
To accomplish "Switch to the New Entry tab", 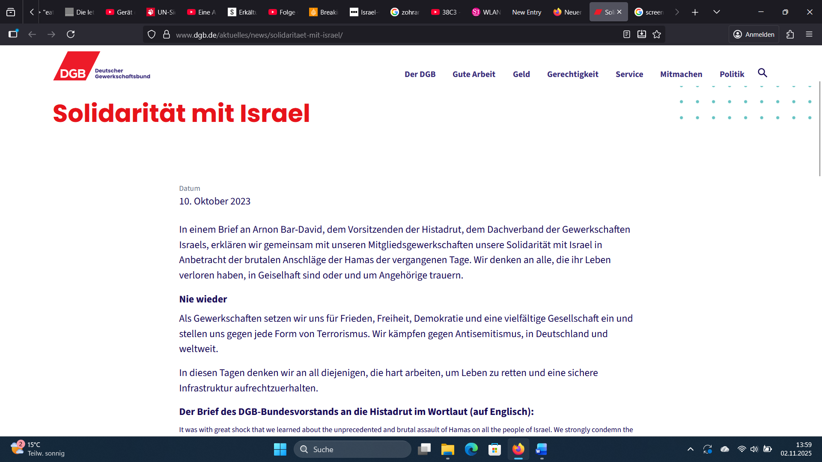I will (526, 12).
